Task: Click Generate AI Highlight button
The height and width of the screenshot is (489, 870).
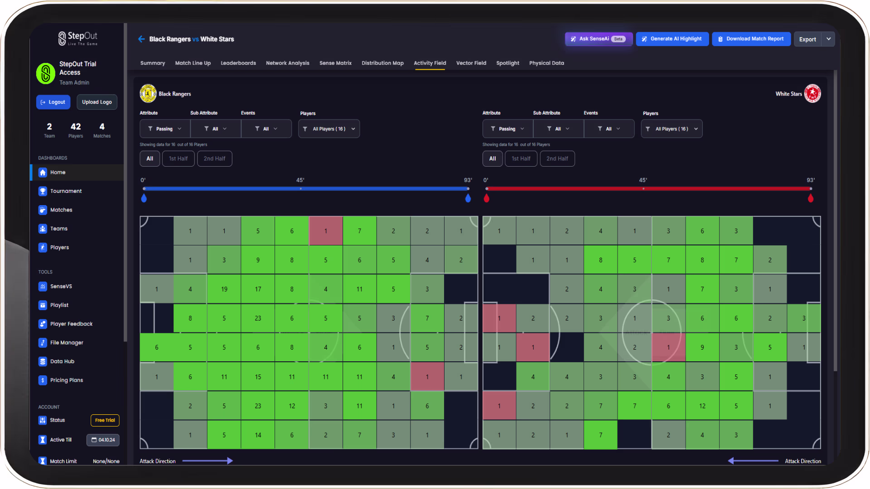Action: tap(672, 39)
